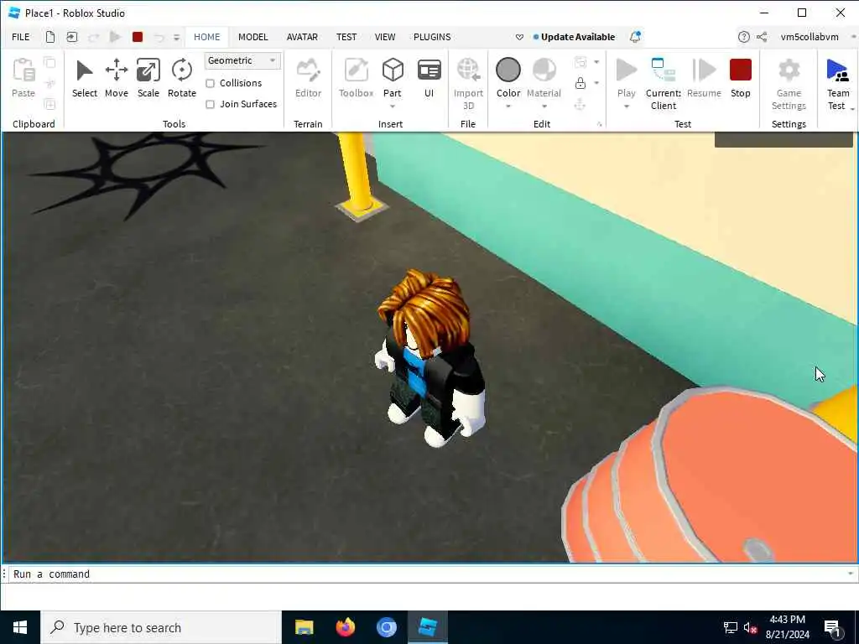859x644 pixels.
Task: Click the Material sphere icon
Action: [x=544, y=70]
